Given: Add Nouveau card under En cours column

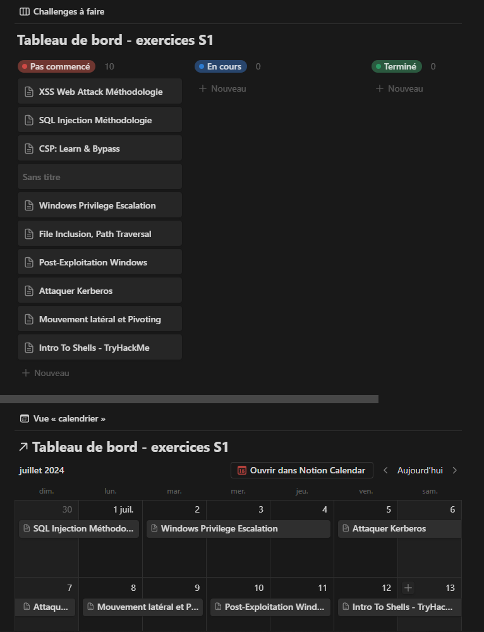Looking at the screenshot, I should 222,88.
